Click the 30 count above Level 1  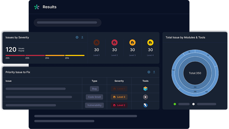[x=97, y=50]
